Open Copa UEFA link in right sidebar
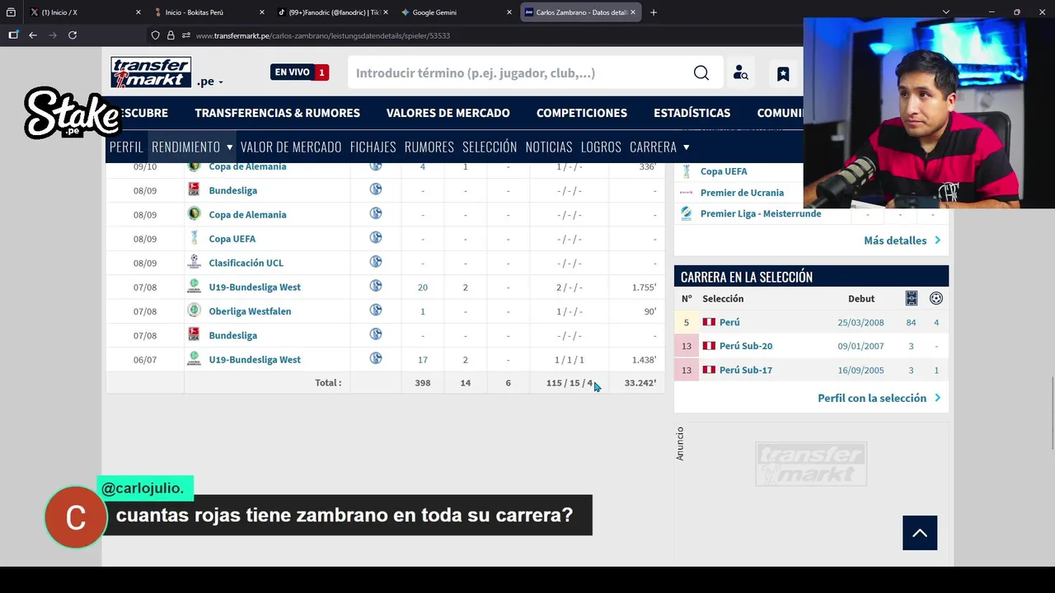This screenshot has width=1055, height=593. click(x=724, y=171)
